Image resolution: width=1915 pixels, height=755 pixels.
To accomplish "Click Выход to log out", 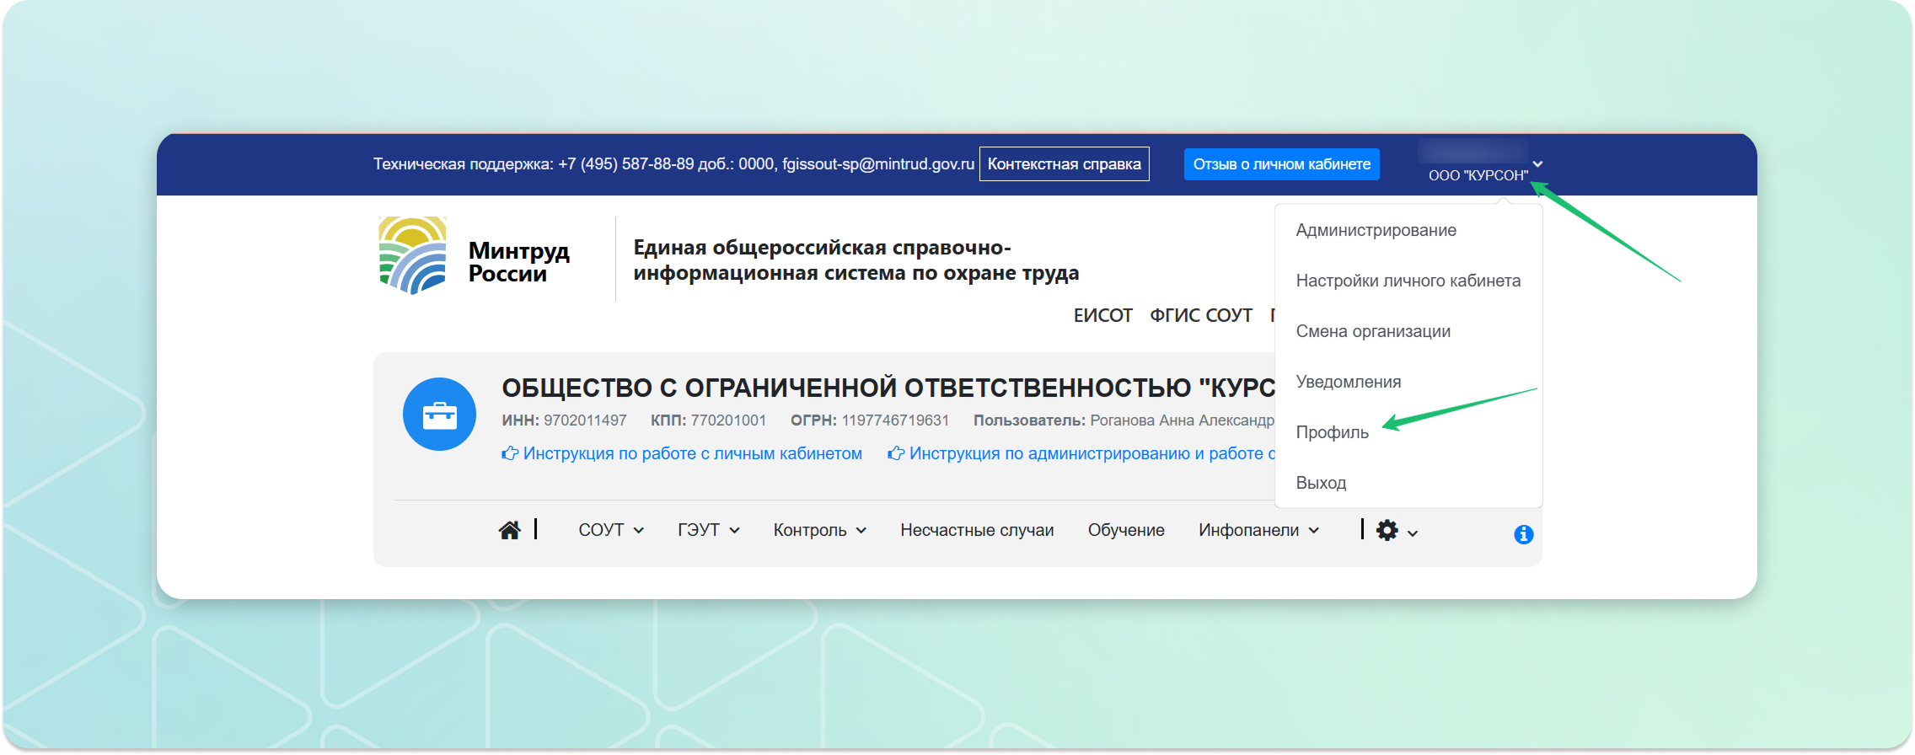I will pos(1321,483).
